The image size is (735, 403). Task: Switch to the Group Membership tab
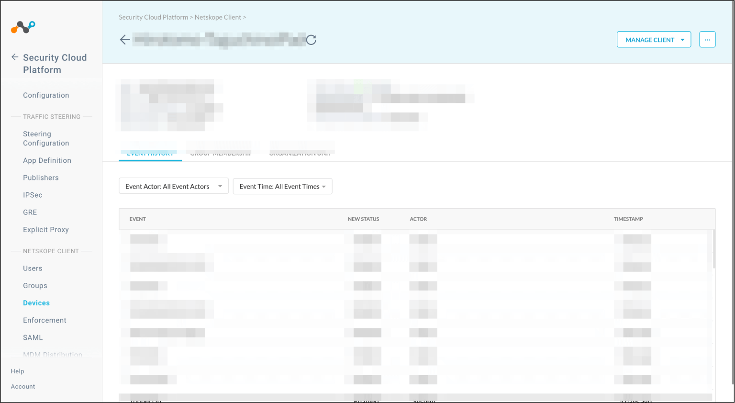point(221,153)
